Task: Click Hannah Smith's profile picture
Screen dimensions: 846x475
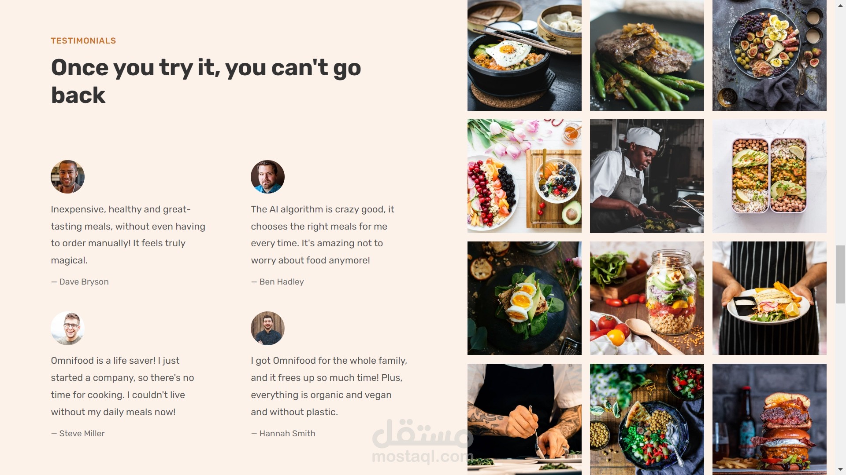Action: pyautogui.click(x=267, y=329)
